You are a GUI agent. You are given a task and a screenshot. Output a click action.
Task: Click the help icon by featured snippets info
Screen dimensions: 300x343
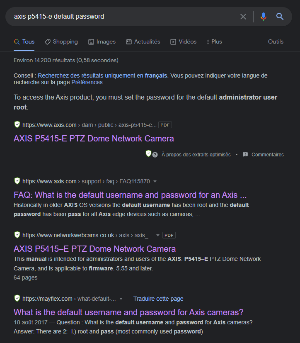[155, 155]
